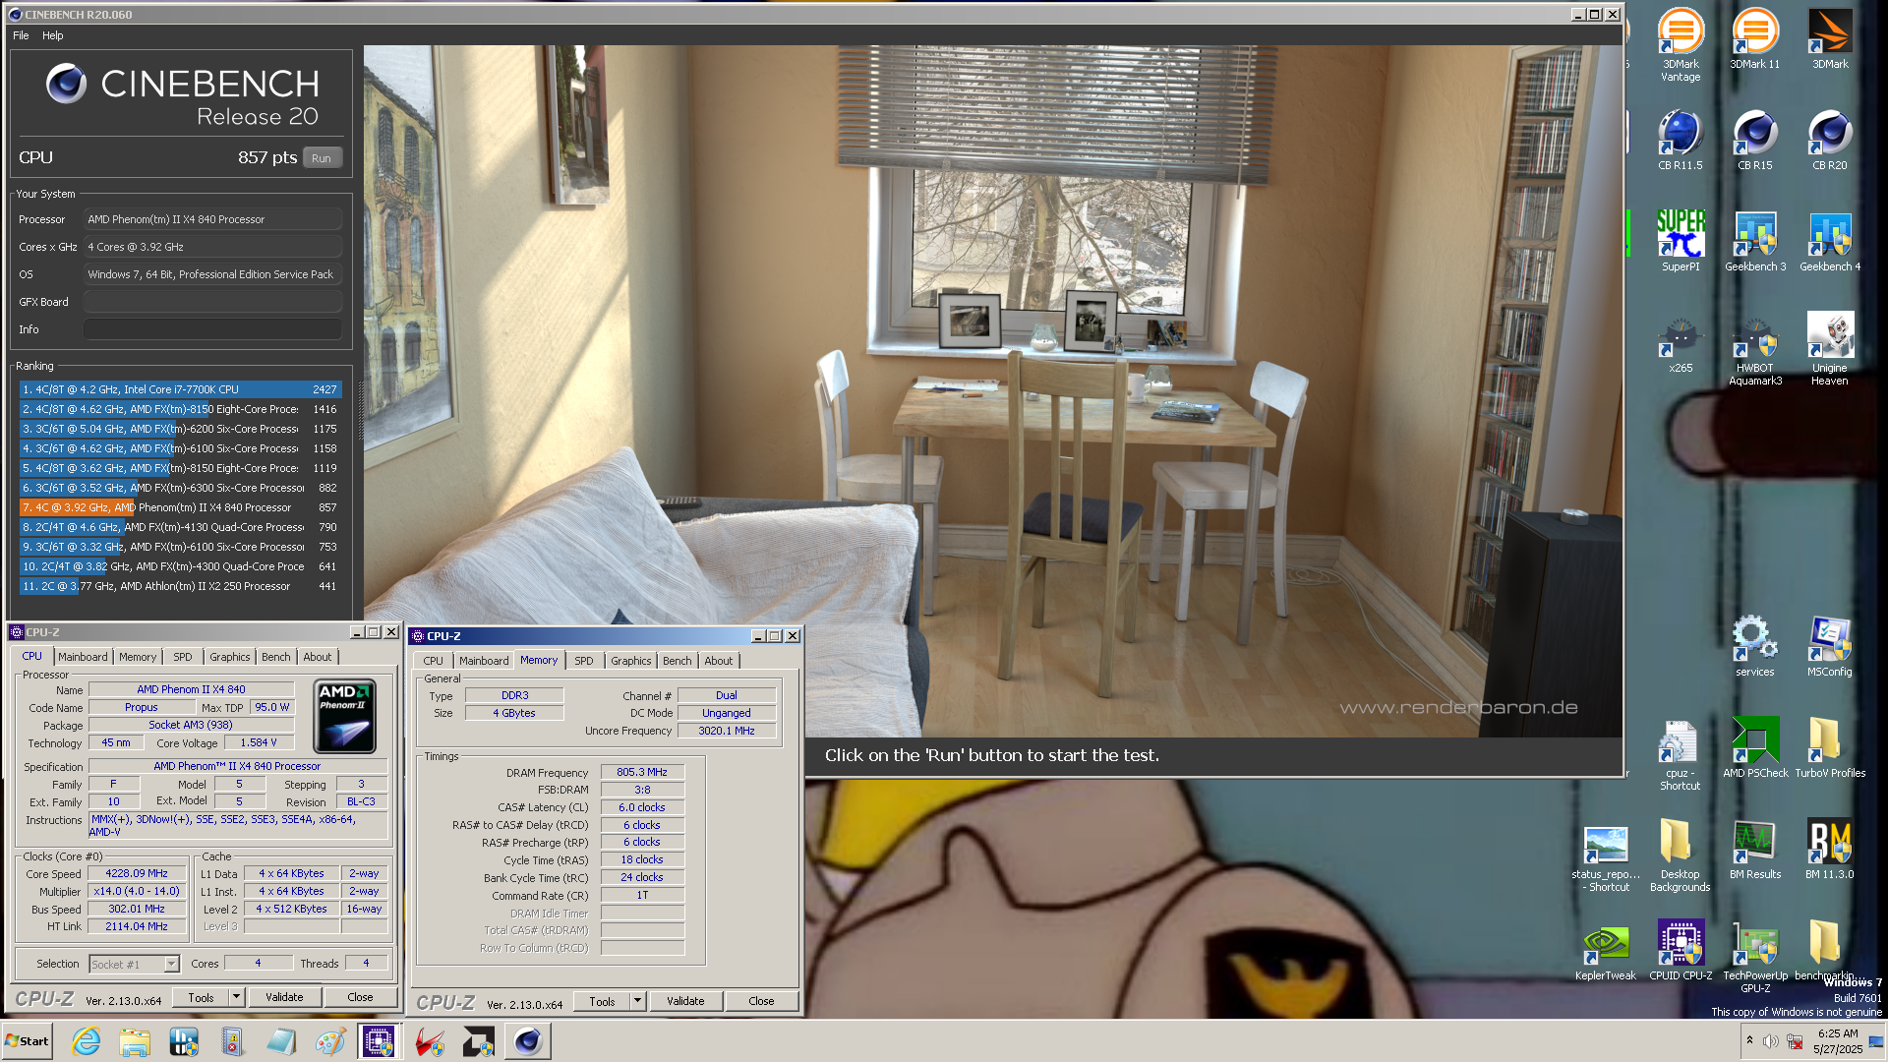This screenshot has width=1888, height=1062.
Task: Select ranking row Phenom II X4 840
Action: point(180,507)
